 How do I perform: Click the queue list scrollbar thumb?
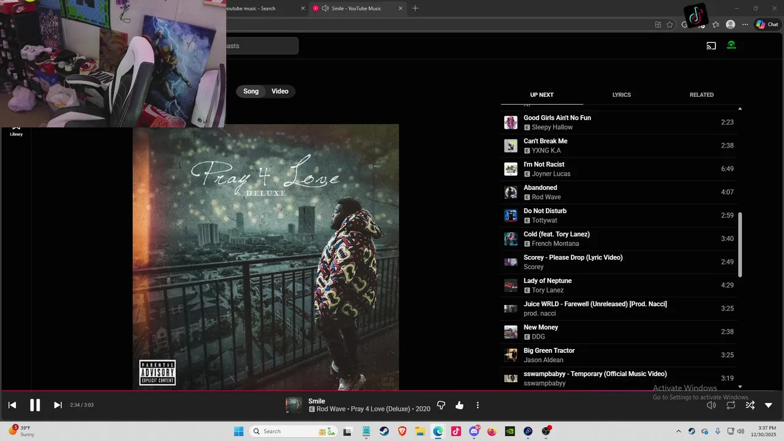pos(740,244)
